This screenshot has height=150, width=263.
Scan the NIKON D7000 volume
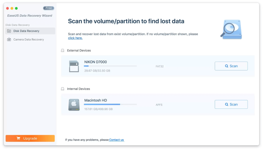tap(231, 66)
